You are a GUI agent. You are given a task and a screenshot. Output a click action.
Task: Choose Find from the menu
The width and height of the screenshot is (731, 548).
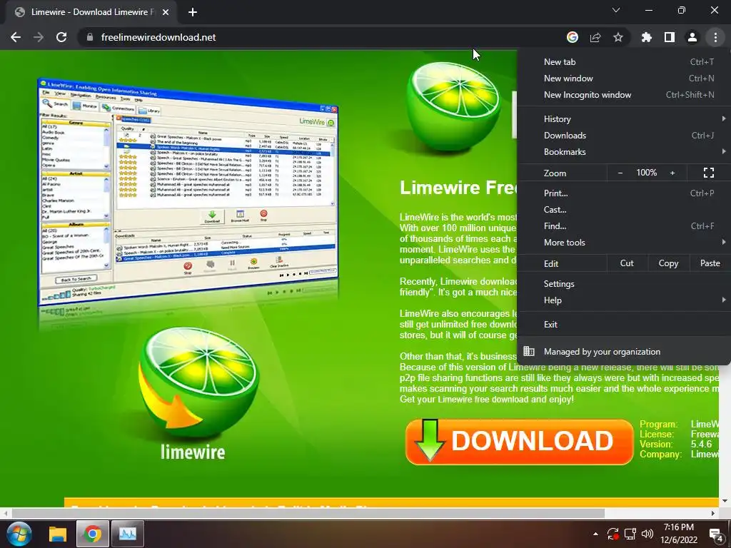[x=624, y=225]
